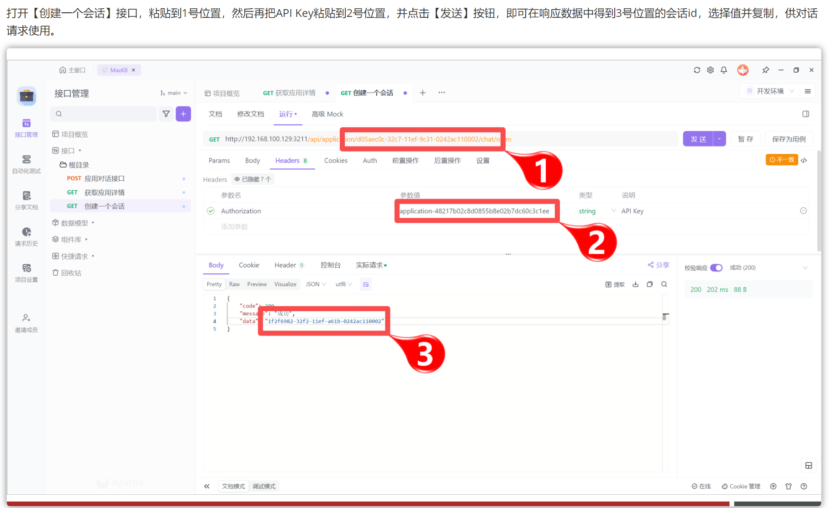Screen dimensions: 833x508
Task: Open Request History in left sidebar
Action: point(26,236)
